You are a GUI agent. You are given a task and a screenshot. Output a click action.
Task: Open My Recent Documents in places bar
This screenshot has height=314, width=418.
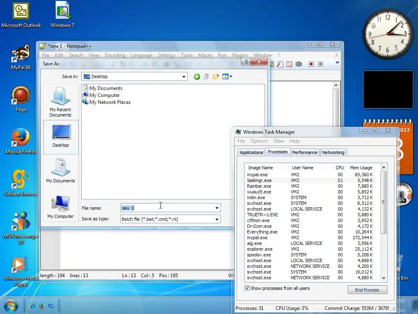pyautogui.click(x=60, y=102)
